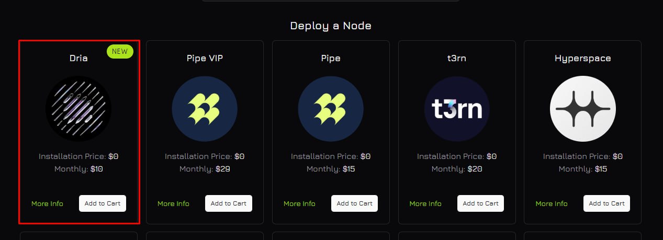The height and width of the screenshot is (240, 663).
Task: Add Pipe VIP node to cart
Action: point(229,203)
